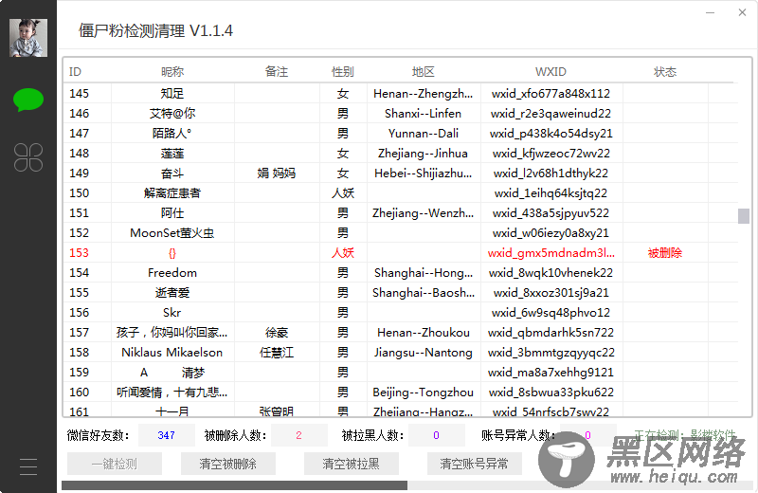Click the WXID wxid_1eihq64ksjtq22
Screen dimensions: 758x493
pos(550,193)
